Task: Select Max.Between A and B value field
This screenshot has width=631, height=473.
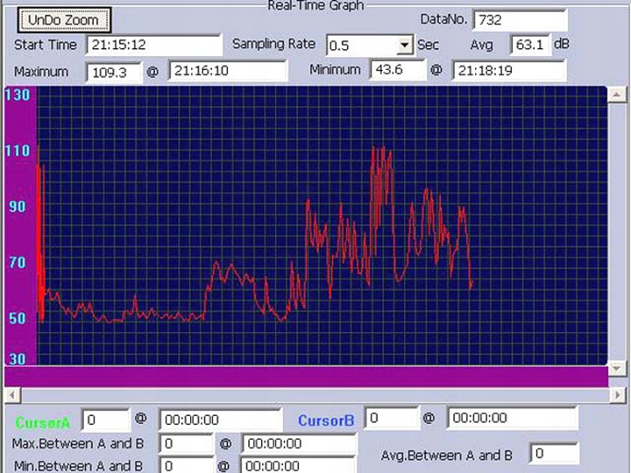Action: click(x=187, y=444)
